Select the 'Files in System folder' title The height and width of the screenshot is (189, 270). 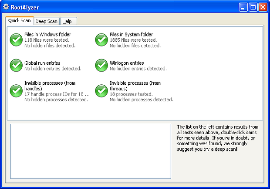131,34
